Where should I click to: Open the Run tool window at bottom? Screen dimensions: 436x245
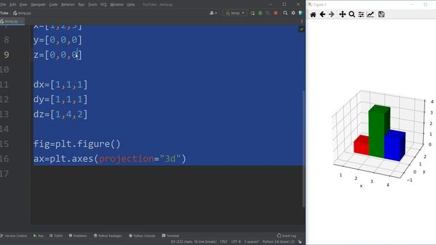(39, 235)
